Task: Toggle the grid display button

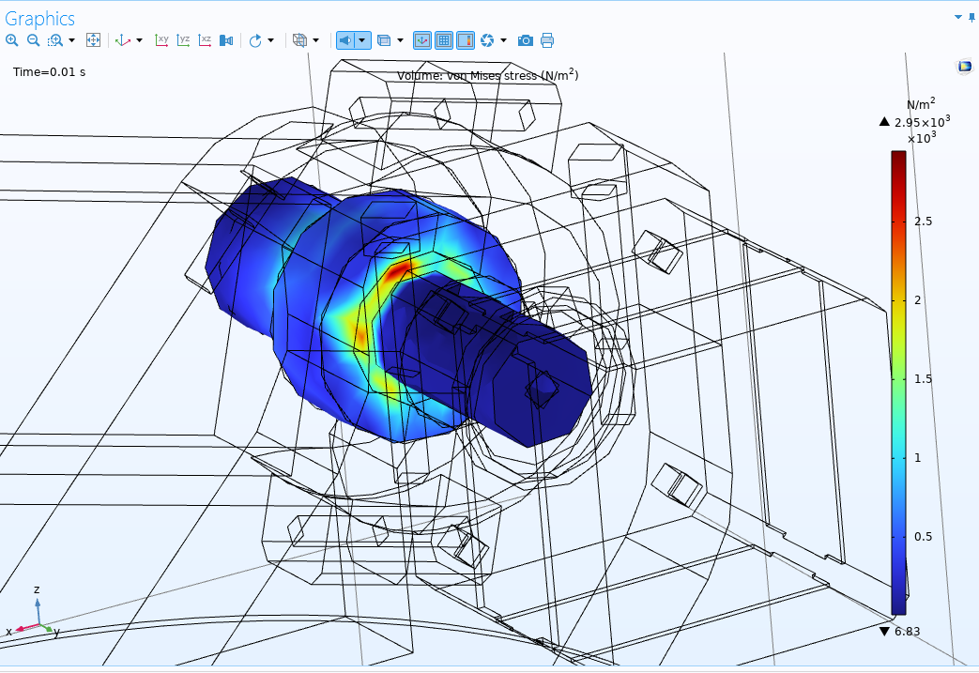Action: (x=443, y=40)
